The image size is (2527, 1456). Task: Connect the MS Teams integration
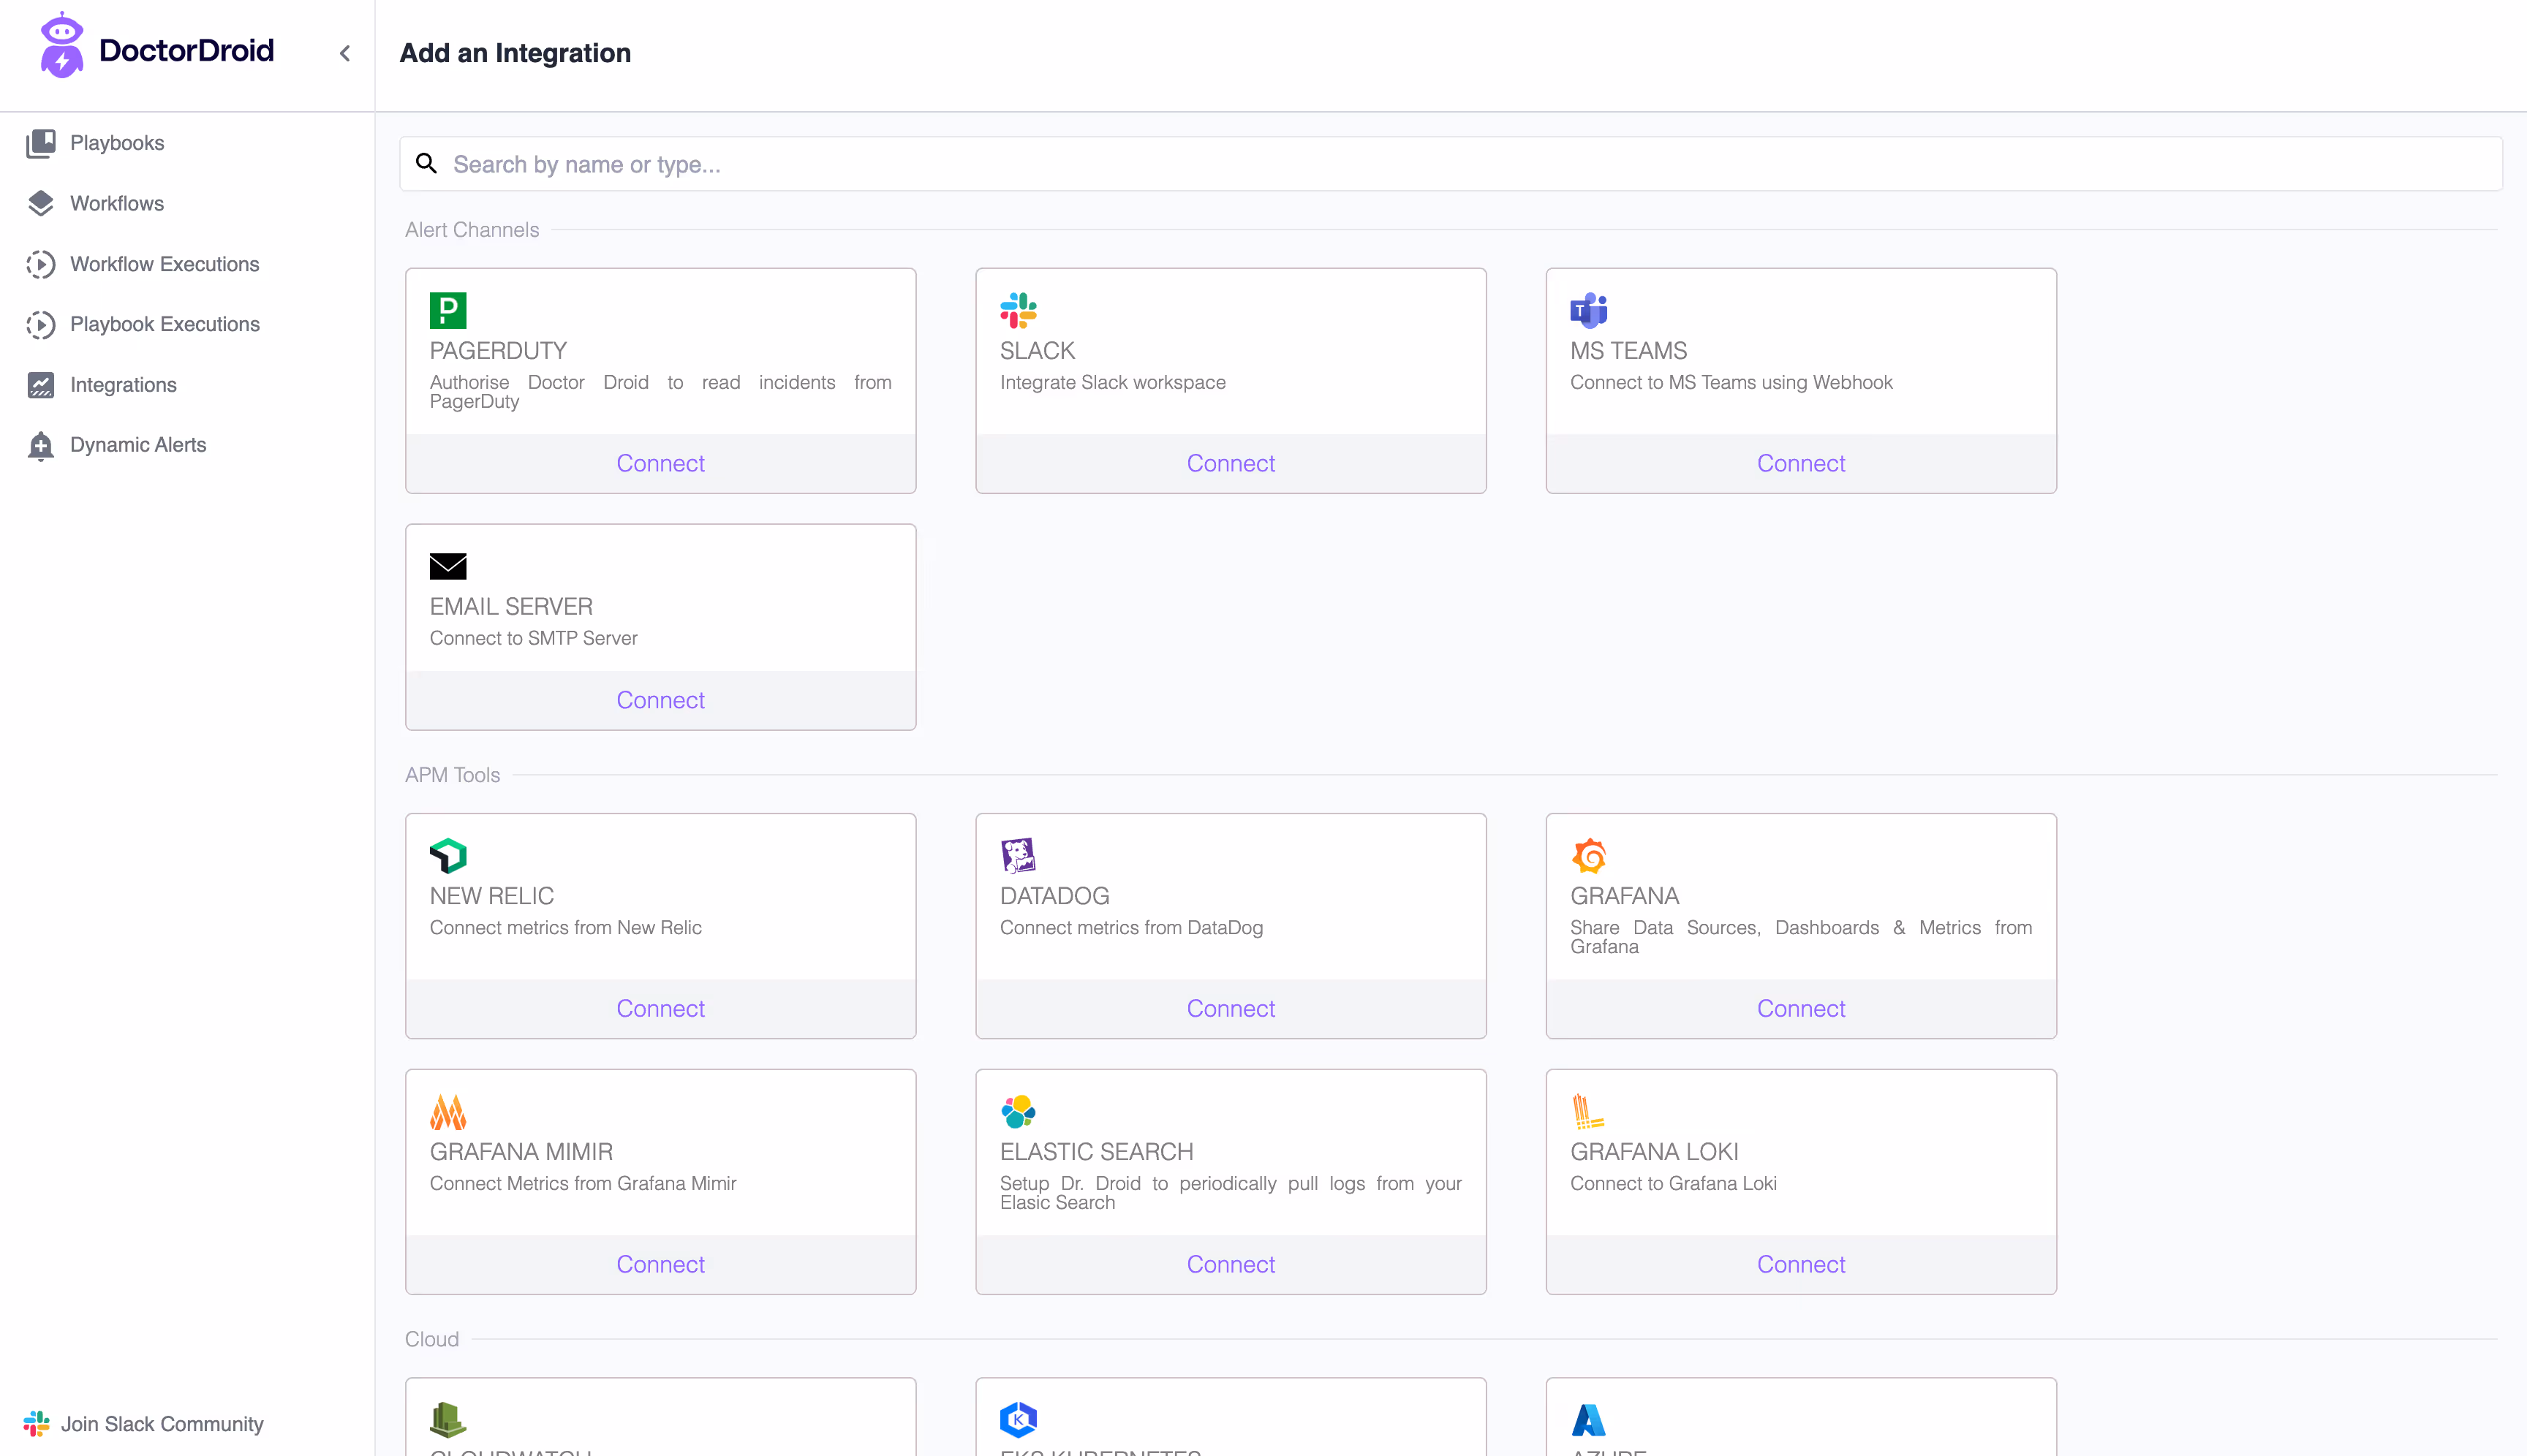(x=1801, y=463)
